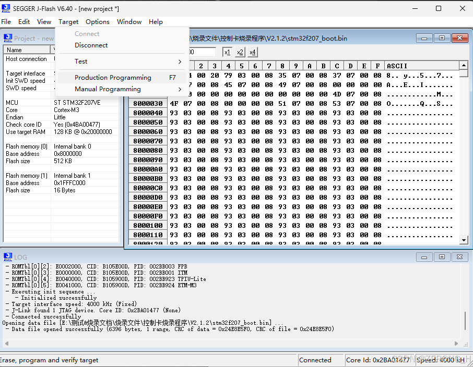Close the open Target menu
Screen dimensions: 473x367
pos(68,22)
